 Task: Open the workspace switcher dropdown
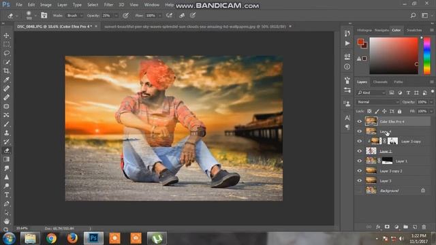426,16
